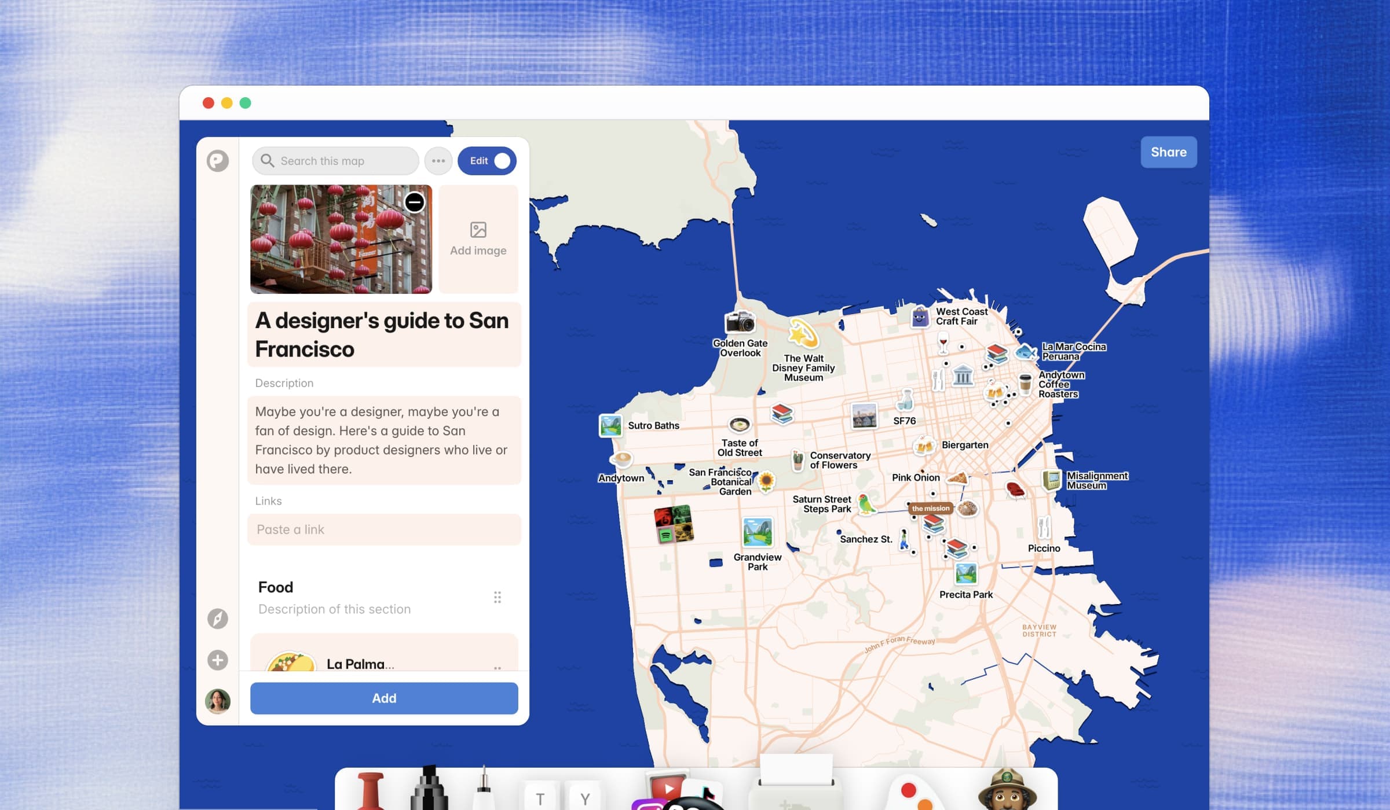The width and height of the screenshot is (1390, 810).
Task: Click the Share button top right
Action: (x=1168, y=152)
